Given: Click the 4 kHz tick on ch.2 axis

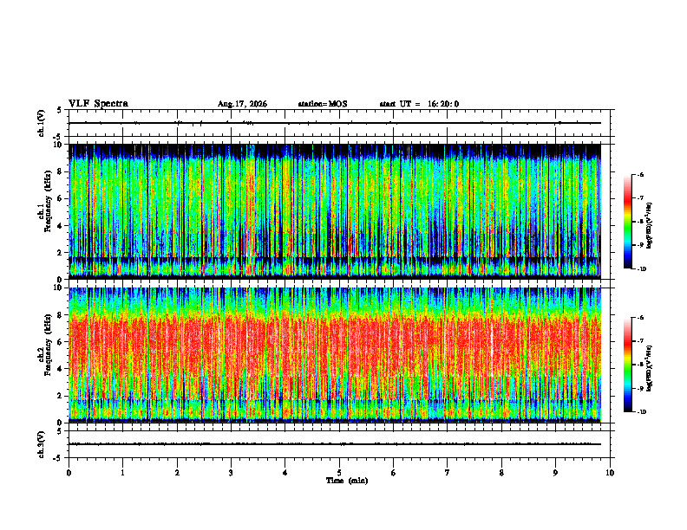Looking at the screenshot, I should [60, 369].
